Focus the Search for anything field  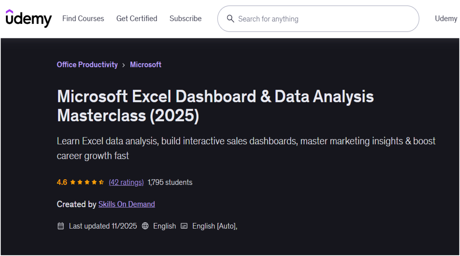point(324,19)
